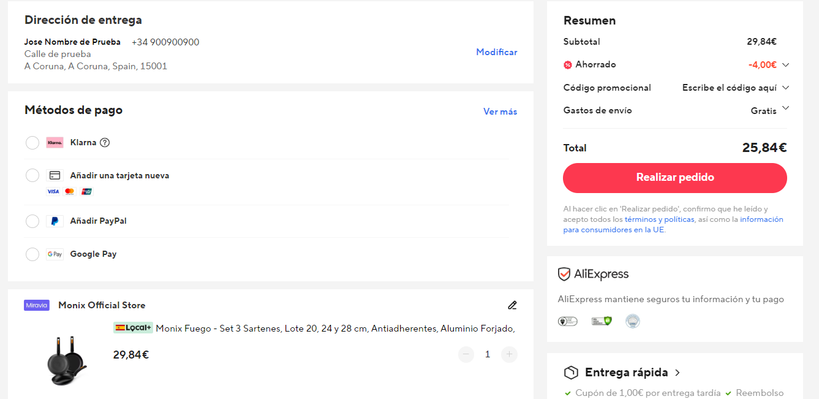
Task: Edit order note with the pencil icon
Action: (x=512, y=305)
